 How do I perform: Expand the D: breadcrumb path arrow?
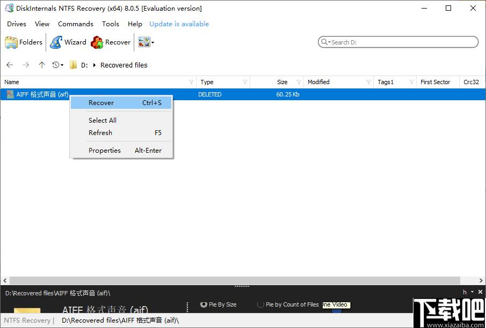[x=95, y=65]
